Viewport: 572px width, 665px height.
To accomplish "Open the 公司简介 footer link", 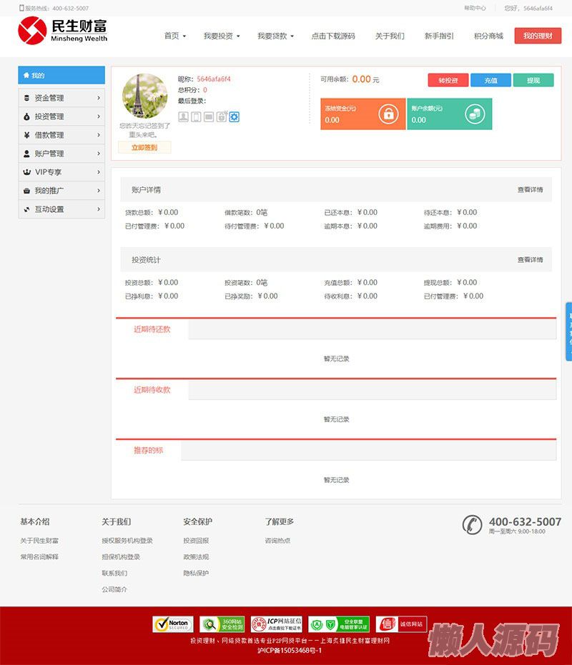I will (x=114, y=589).
